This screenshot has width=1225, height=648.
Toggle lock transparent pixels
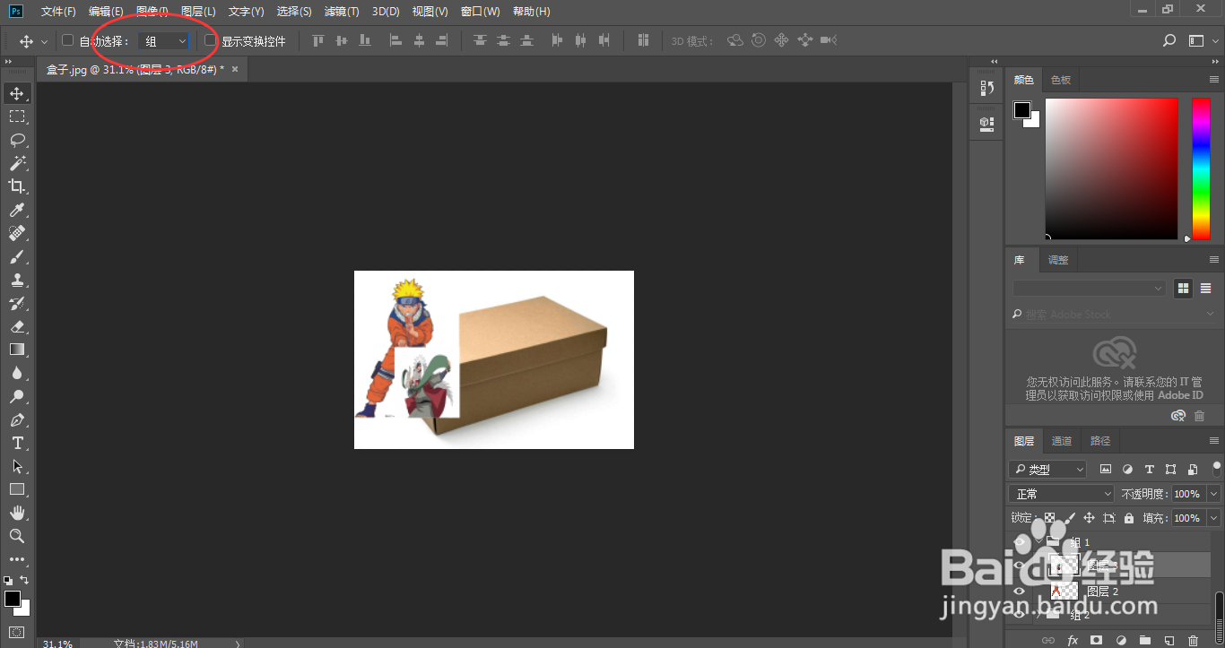(x=1049, y=518)
